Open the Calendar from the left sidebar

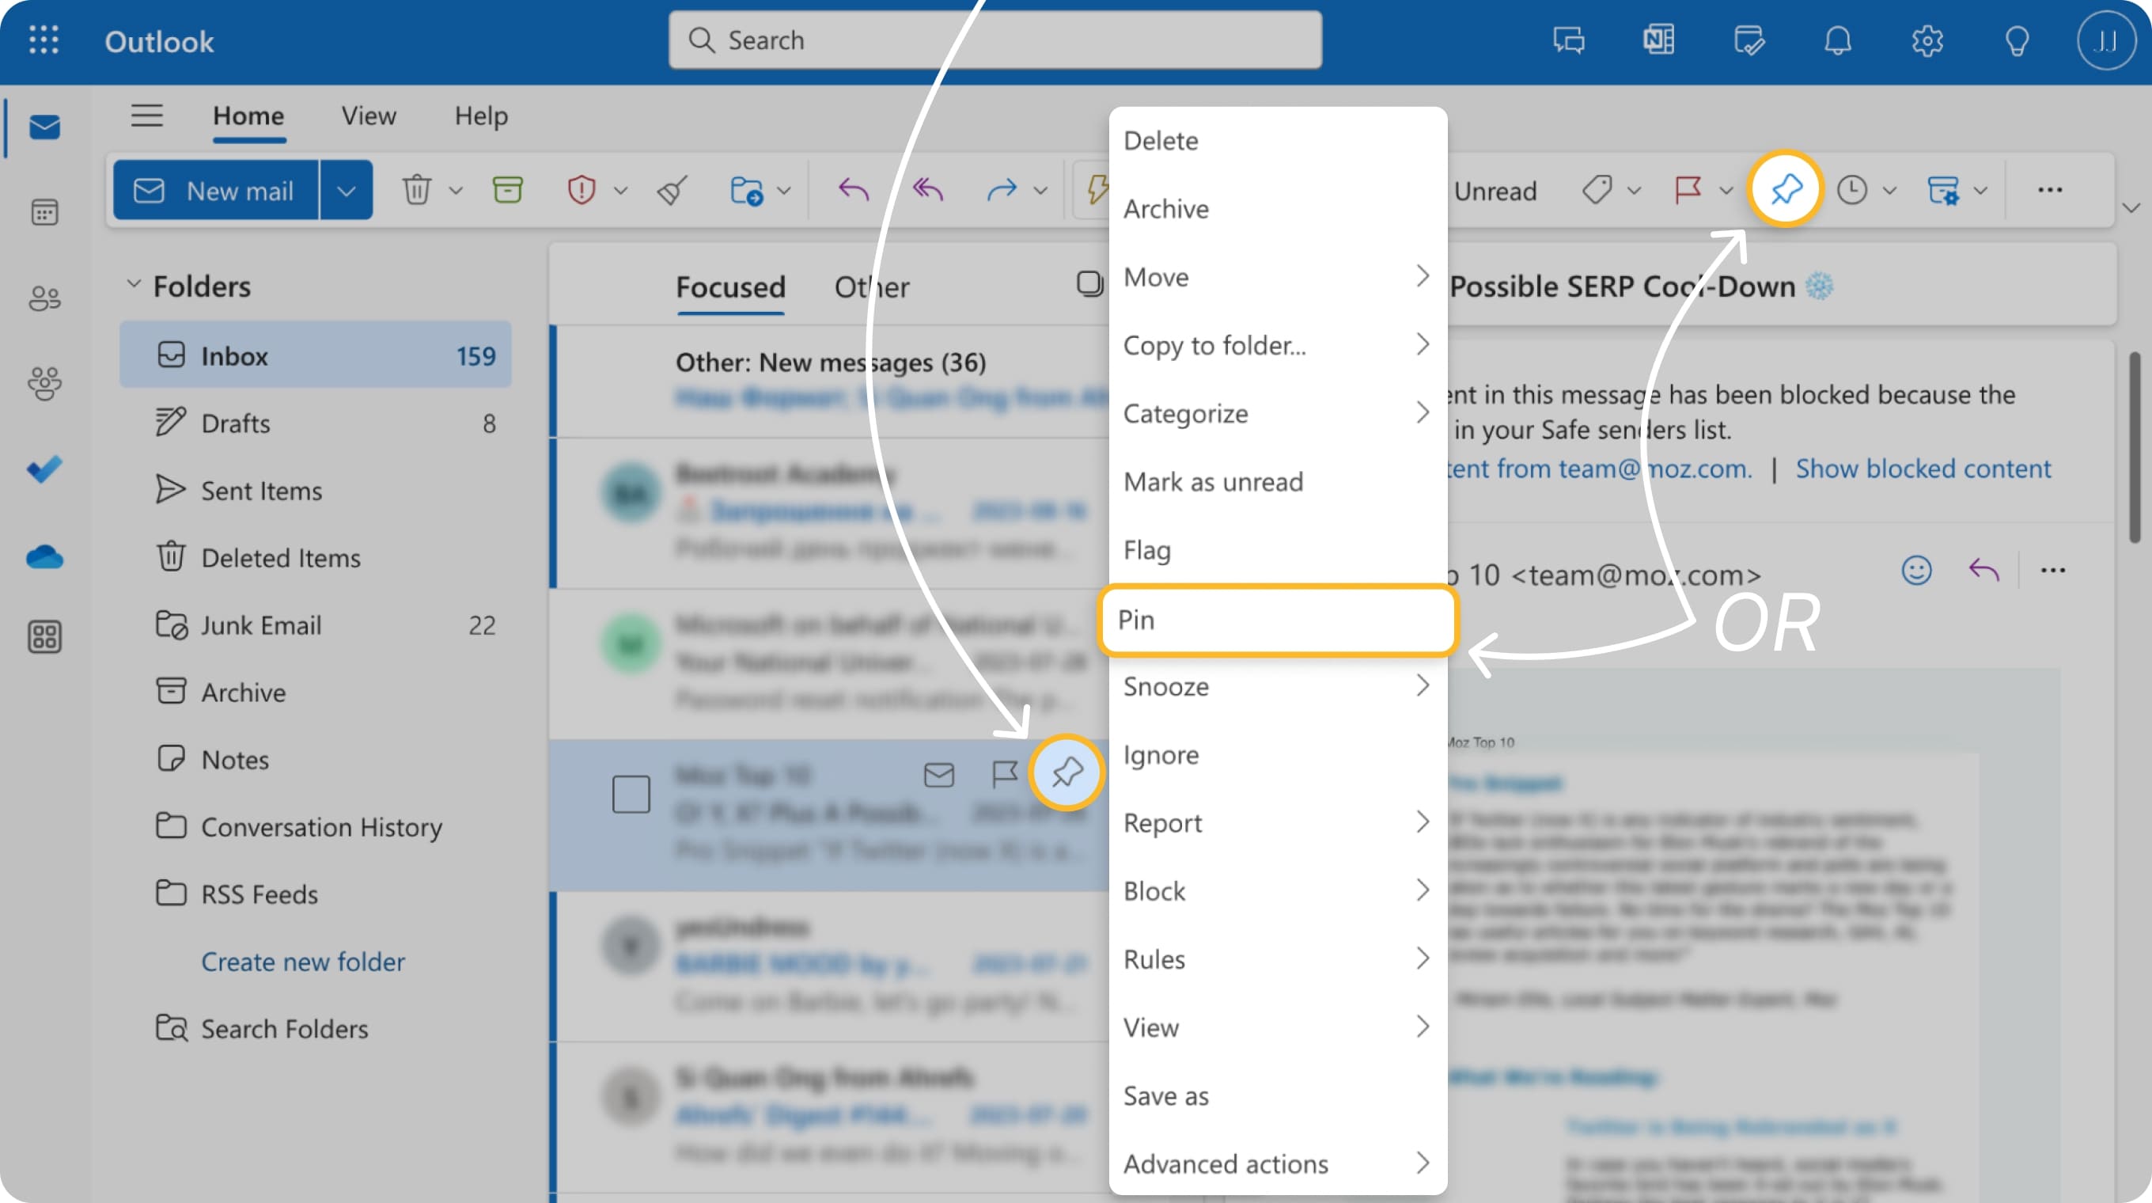coord(43,212)
